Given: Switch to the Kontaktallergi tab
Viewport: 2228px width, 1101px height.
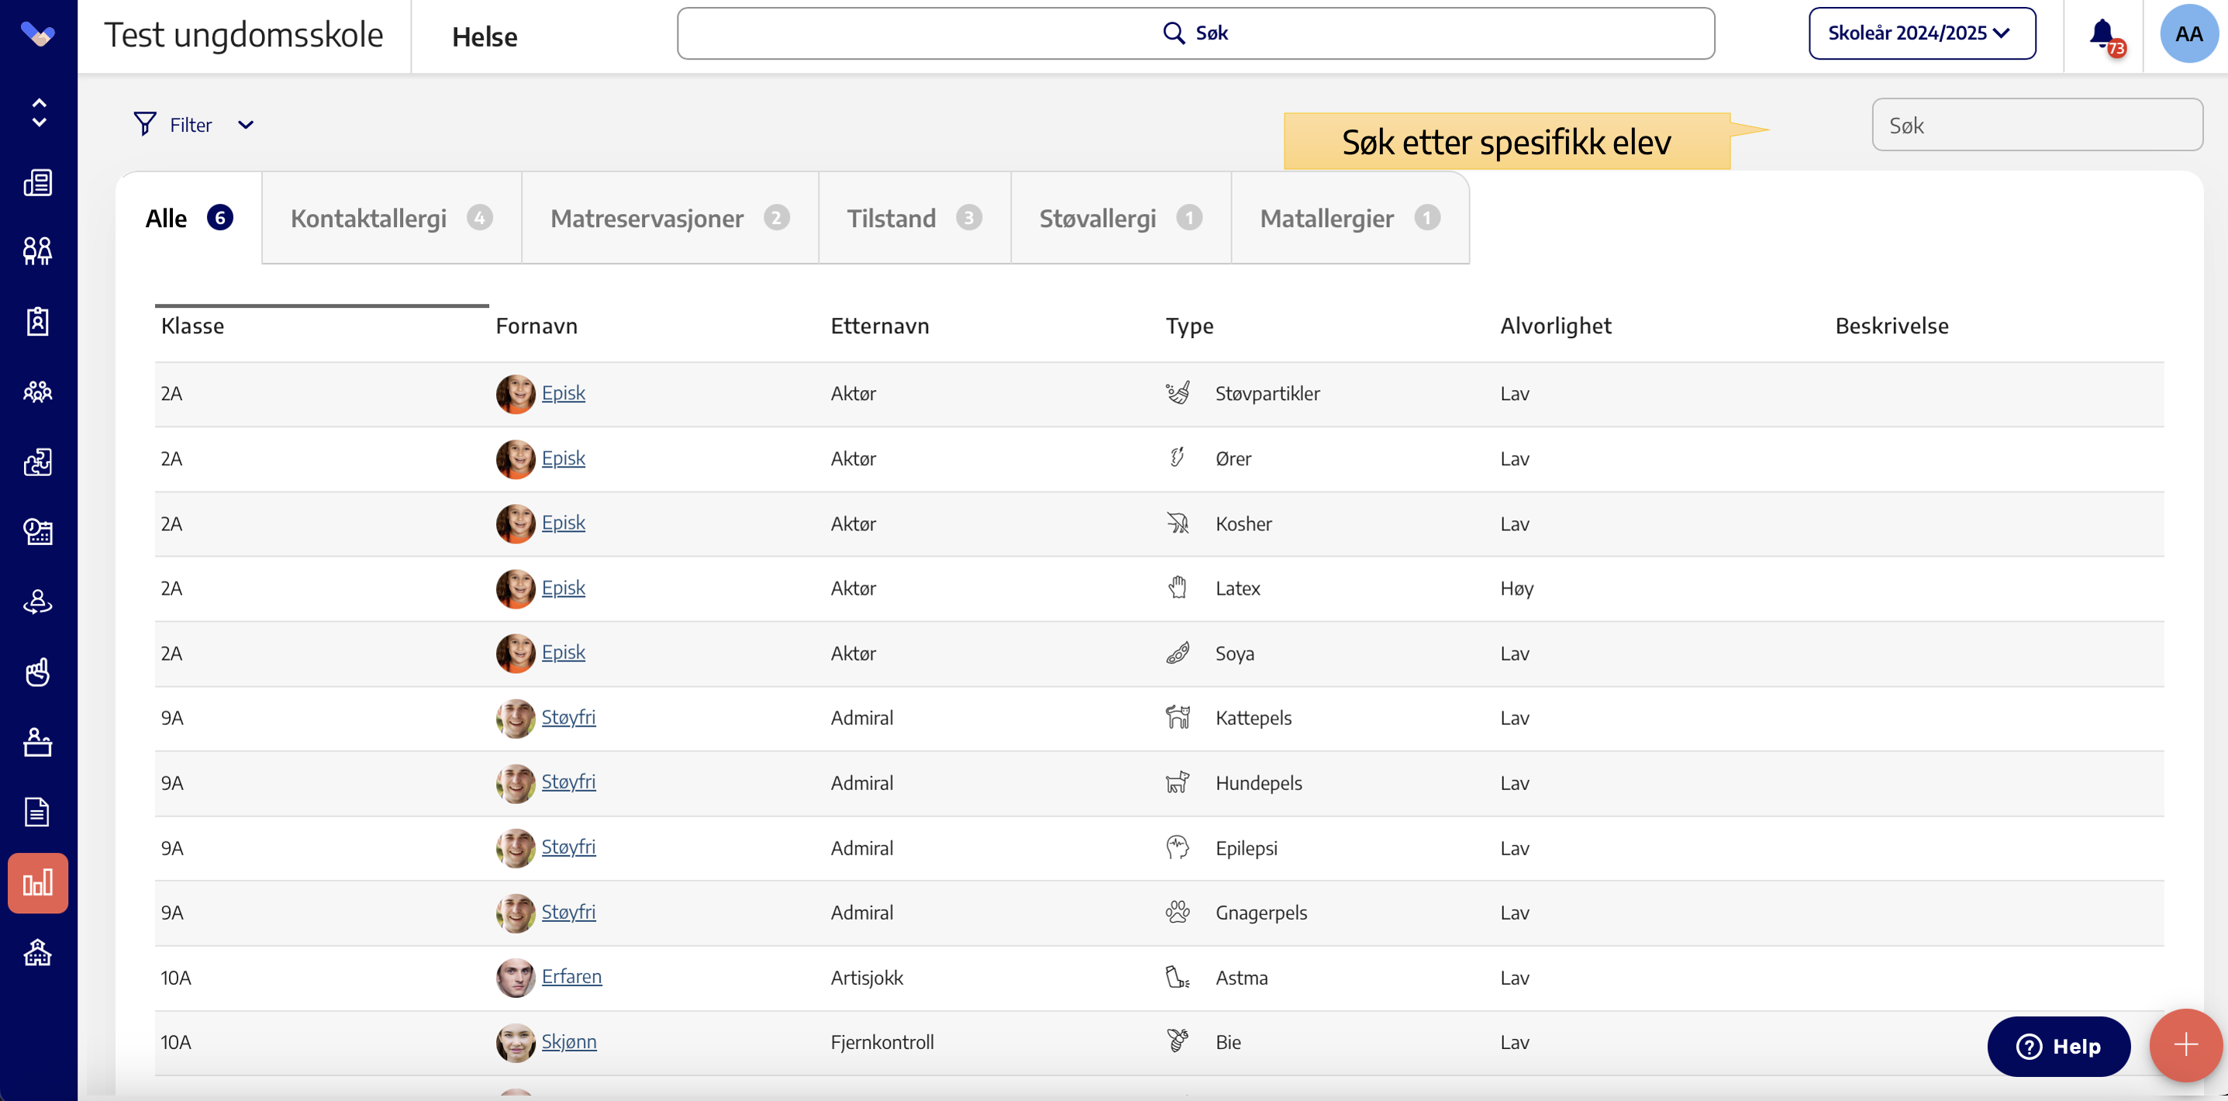Looking at the screenshot, I should pyautogui.click(x=391, y=217).
